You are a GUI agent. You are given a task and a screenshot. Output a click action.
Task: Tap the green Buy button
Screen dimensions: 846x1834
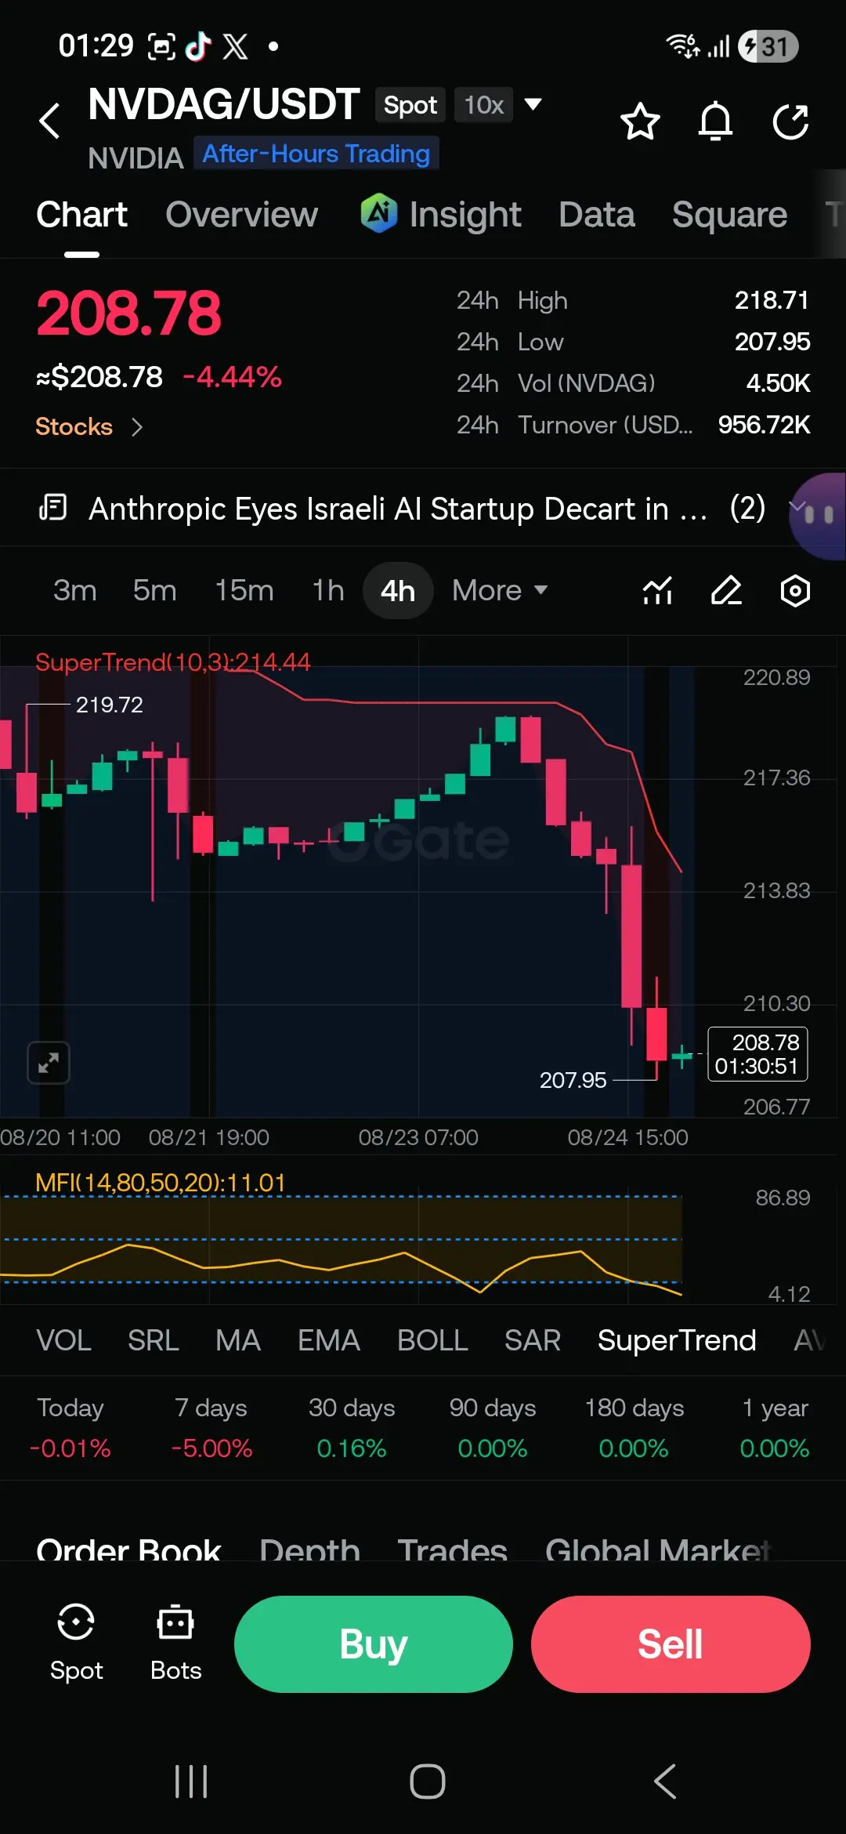(374, 1644)
